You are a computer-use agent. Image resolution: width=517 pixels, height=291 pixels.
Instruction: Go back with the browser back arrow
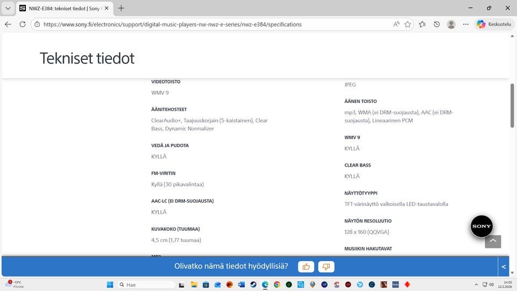pyautogui.click(x=8, y=24)
